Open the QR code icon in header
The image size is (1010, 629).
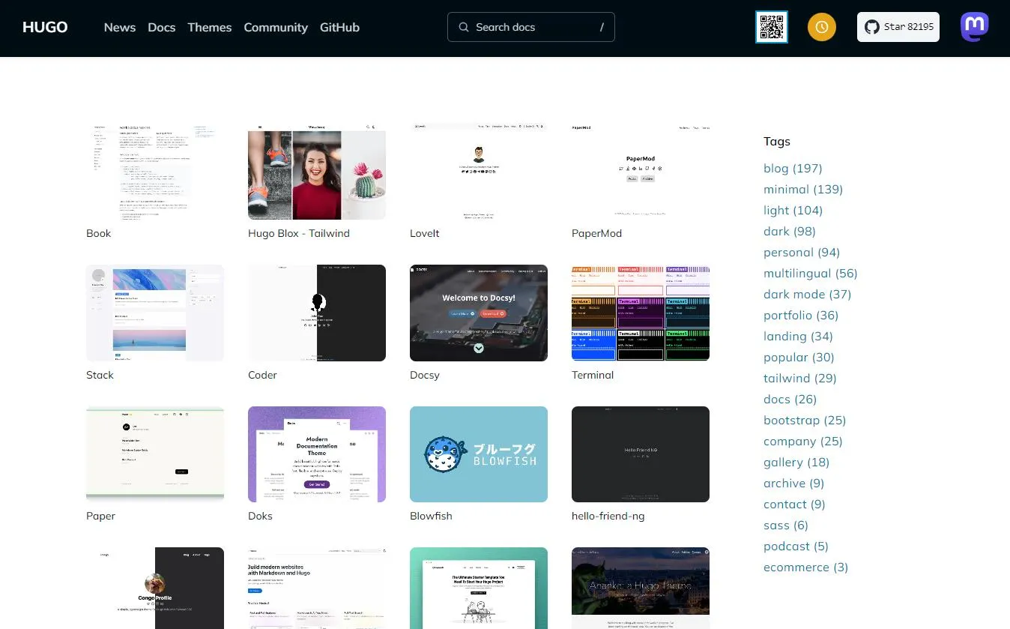click(771, 27)
